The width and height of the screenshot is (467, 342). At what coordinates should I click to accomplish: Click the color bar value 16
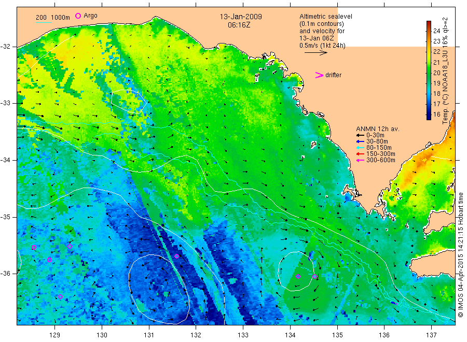[436, 114]
